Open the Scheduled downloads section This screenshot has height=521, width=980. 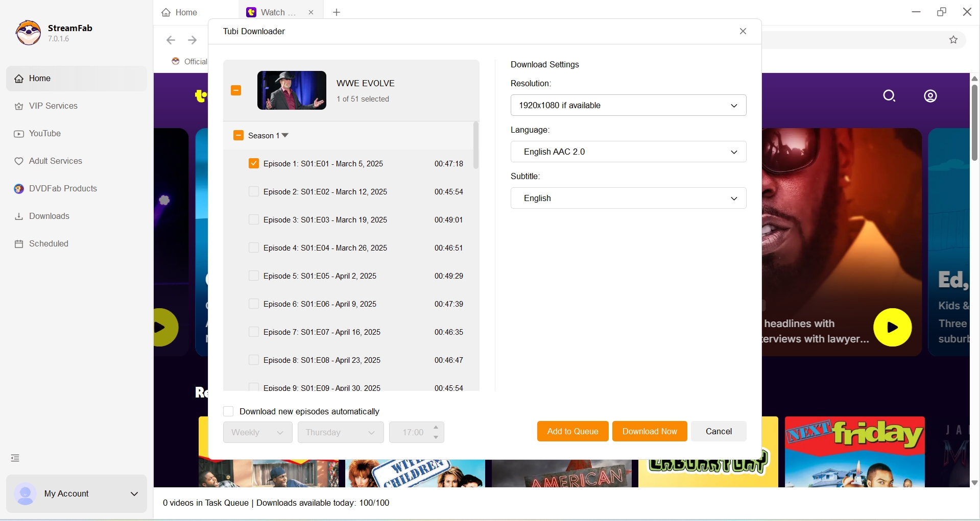click(x=48, y=243)
